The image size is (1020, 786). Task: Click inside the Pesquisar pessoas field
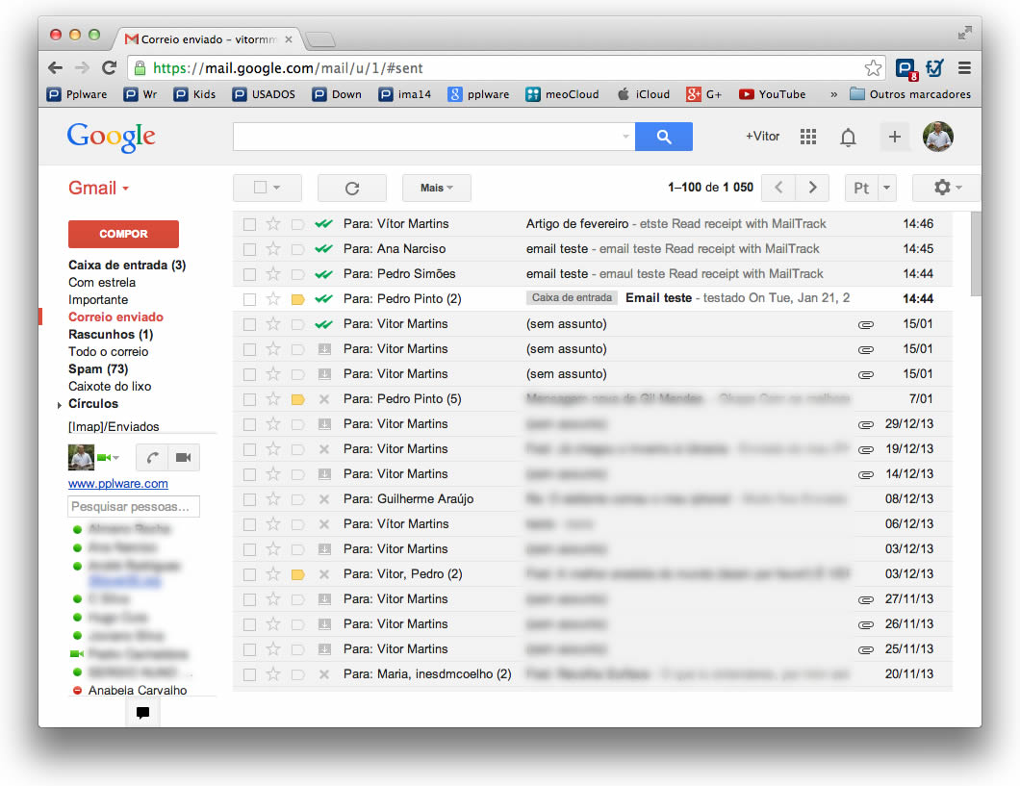[x=133, y=506]
